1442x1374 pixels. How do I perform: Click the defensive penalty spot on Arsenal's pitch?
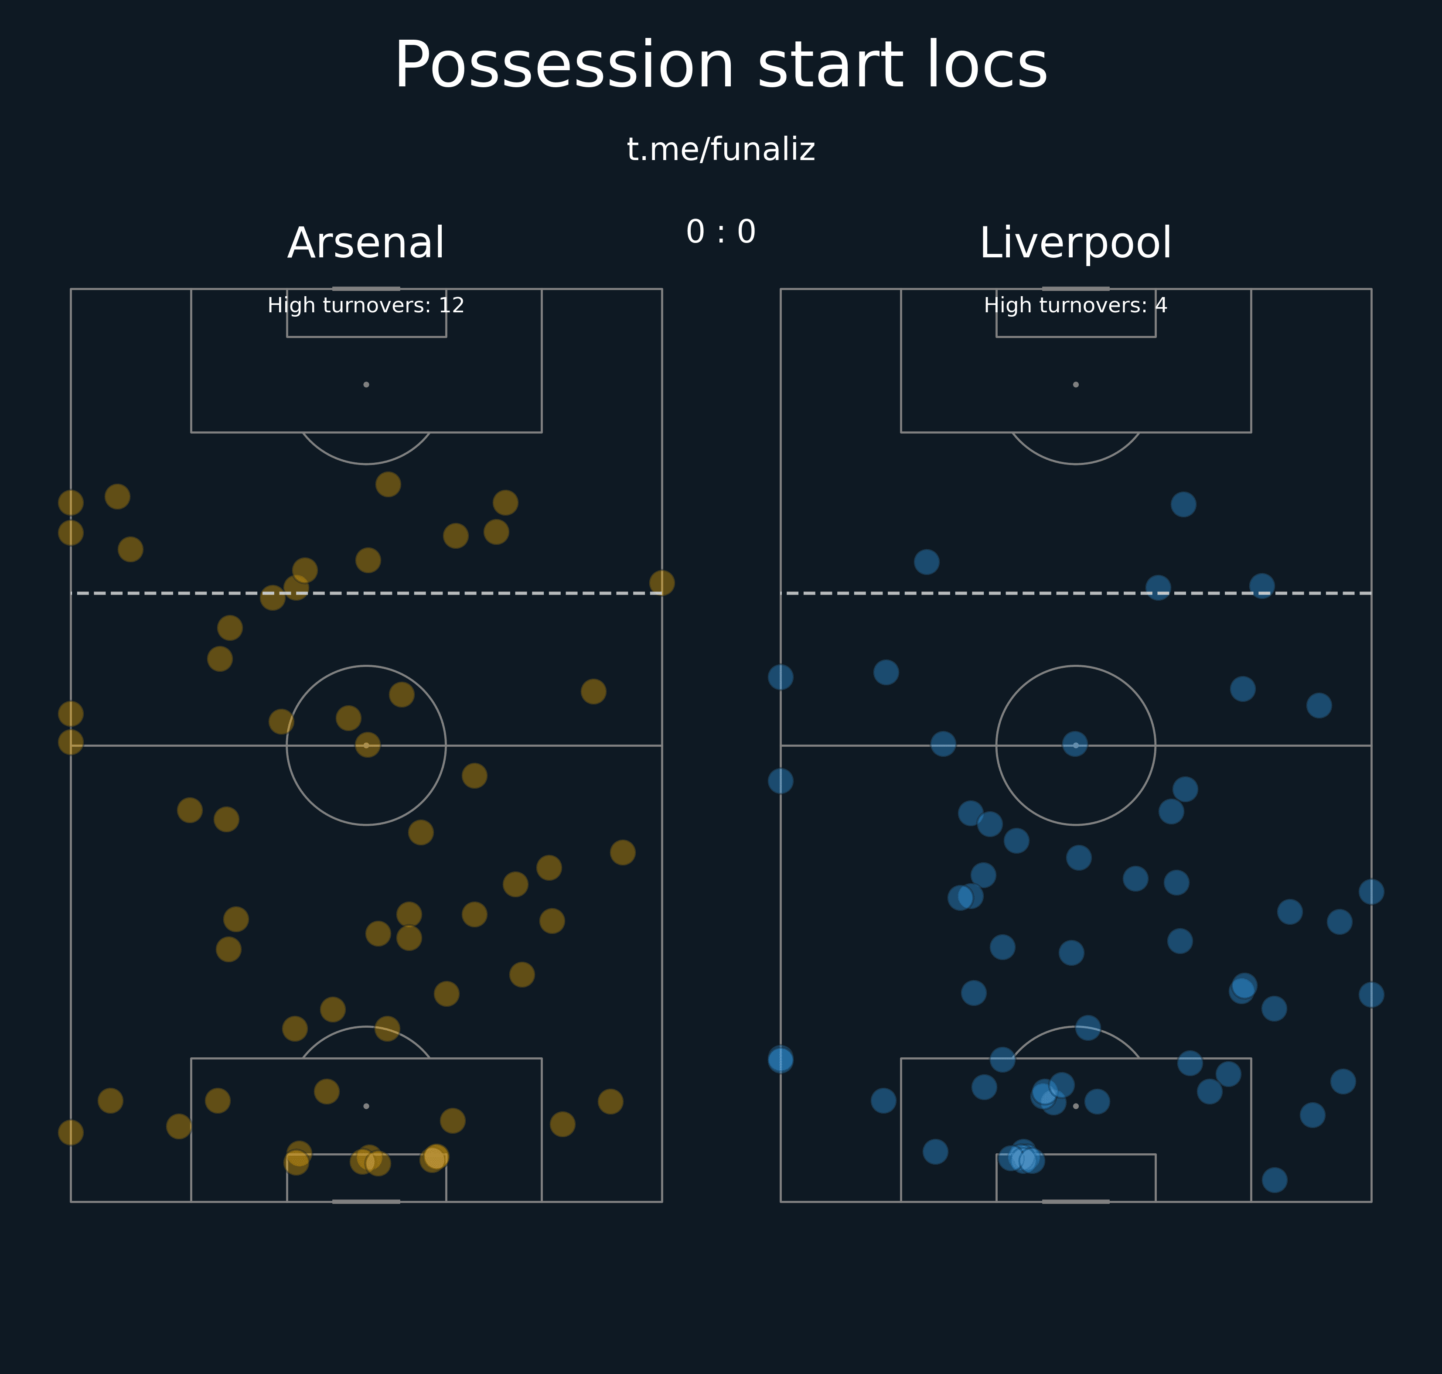pyautogui.click(x=366, y=1106)
